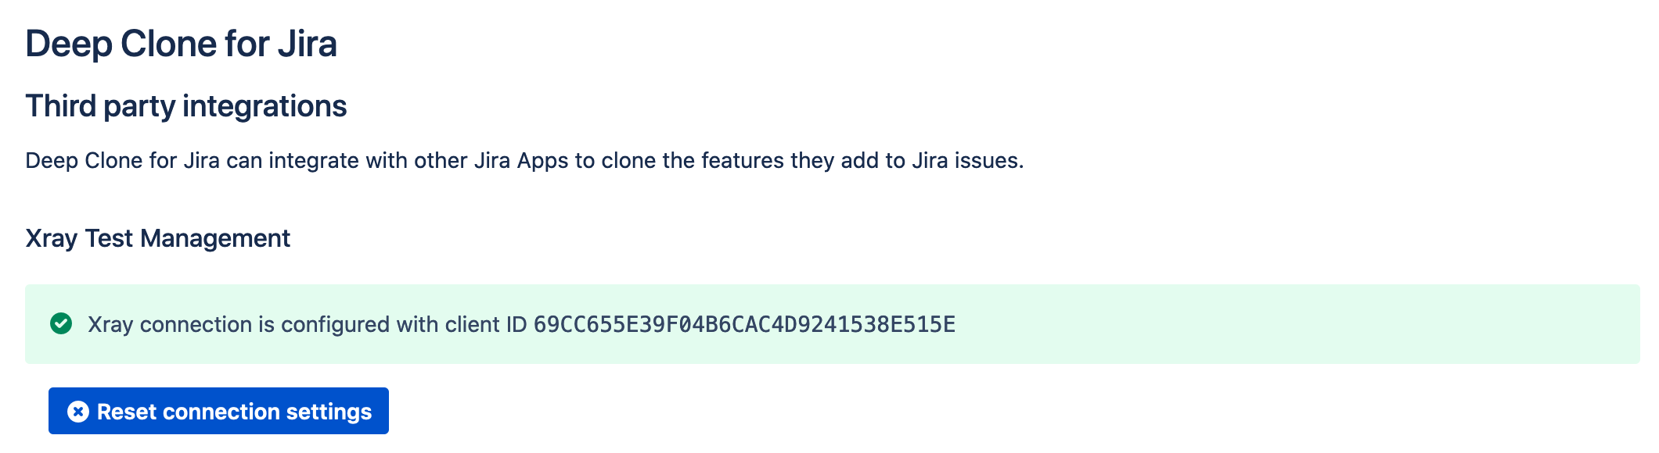Click the client ID value starting with 69CC655E

point(743,324)
